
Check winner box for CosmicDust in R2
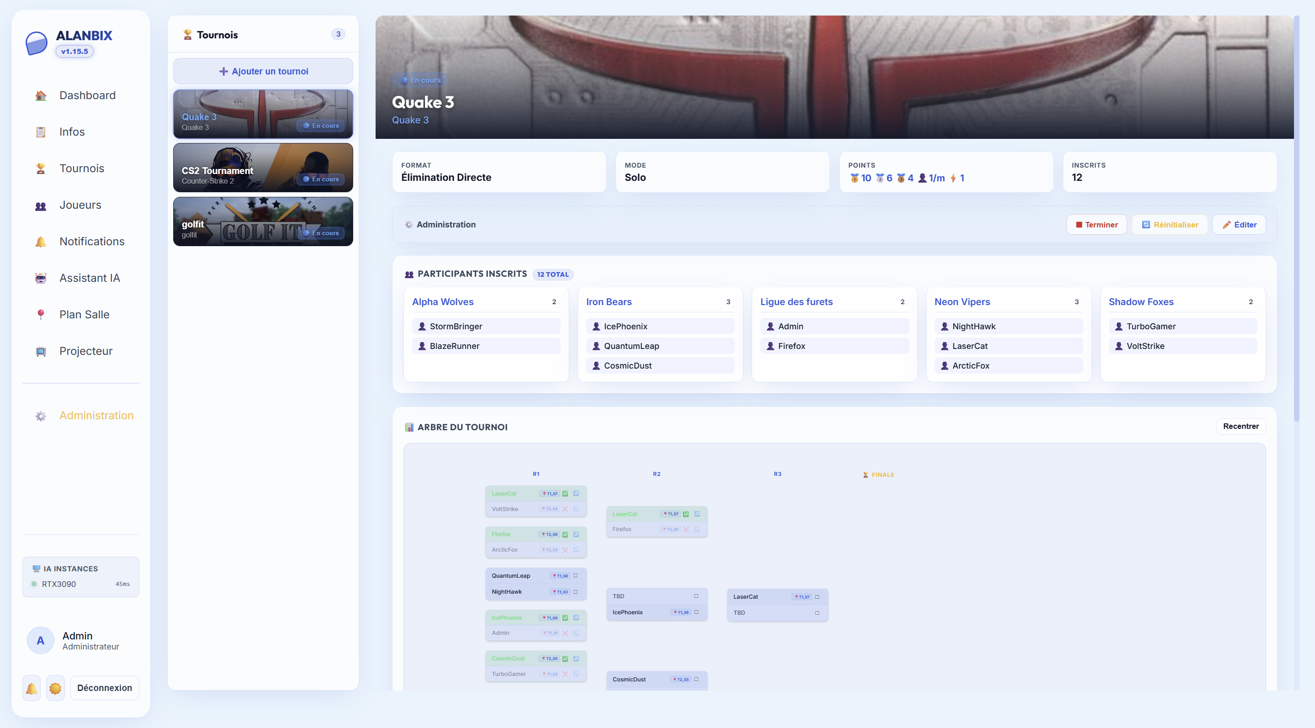[696, 679]
